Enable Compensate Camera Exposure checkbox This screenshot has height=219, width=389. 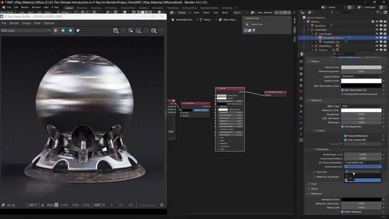pyautogui.click(x=342, y=94)
